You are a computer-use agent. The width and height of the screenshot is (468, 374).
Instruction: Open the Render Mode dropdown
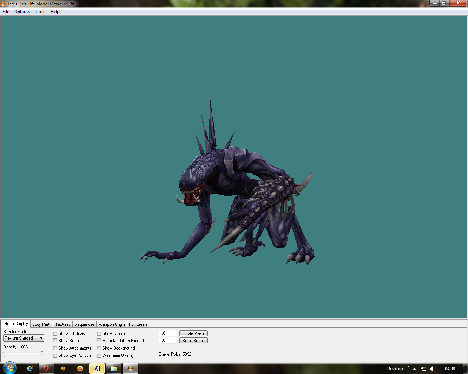pos(24,338)
